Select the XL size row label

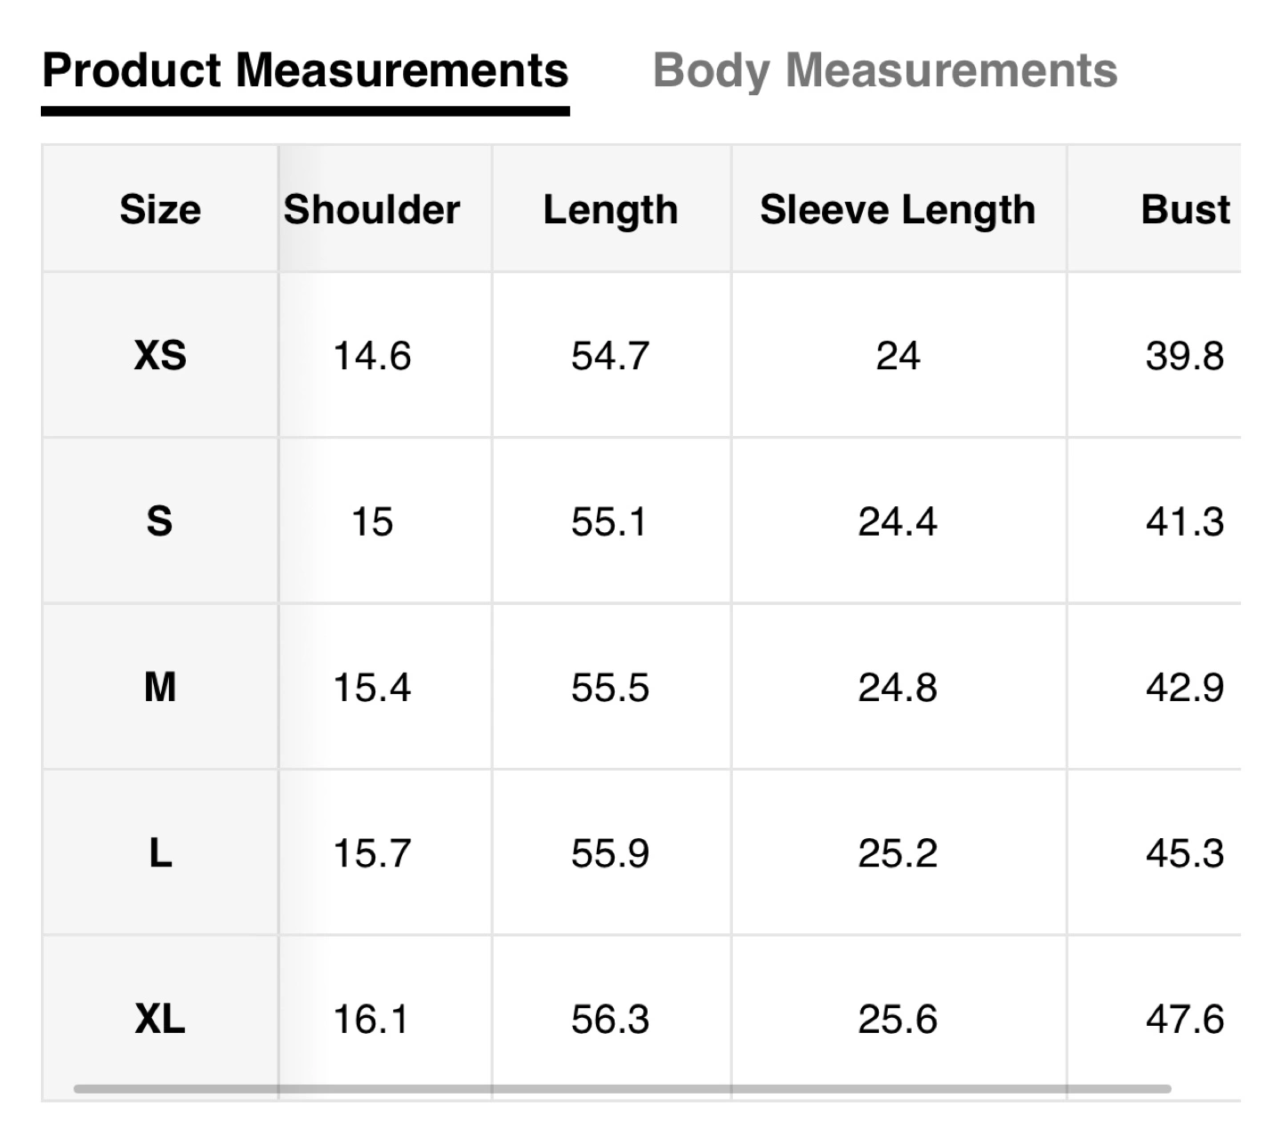point(160,1019)
